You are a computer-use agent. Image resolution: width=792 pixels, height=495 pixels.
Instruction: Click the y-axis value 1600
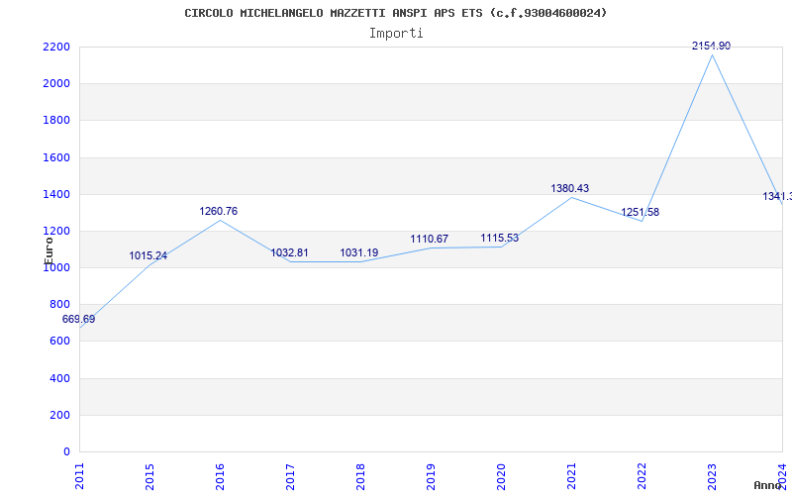point(56,157)
